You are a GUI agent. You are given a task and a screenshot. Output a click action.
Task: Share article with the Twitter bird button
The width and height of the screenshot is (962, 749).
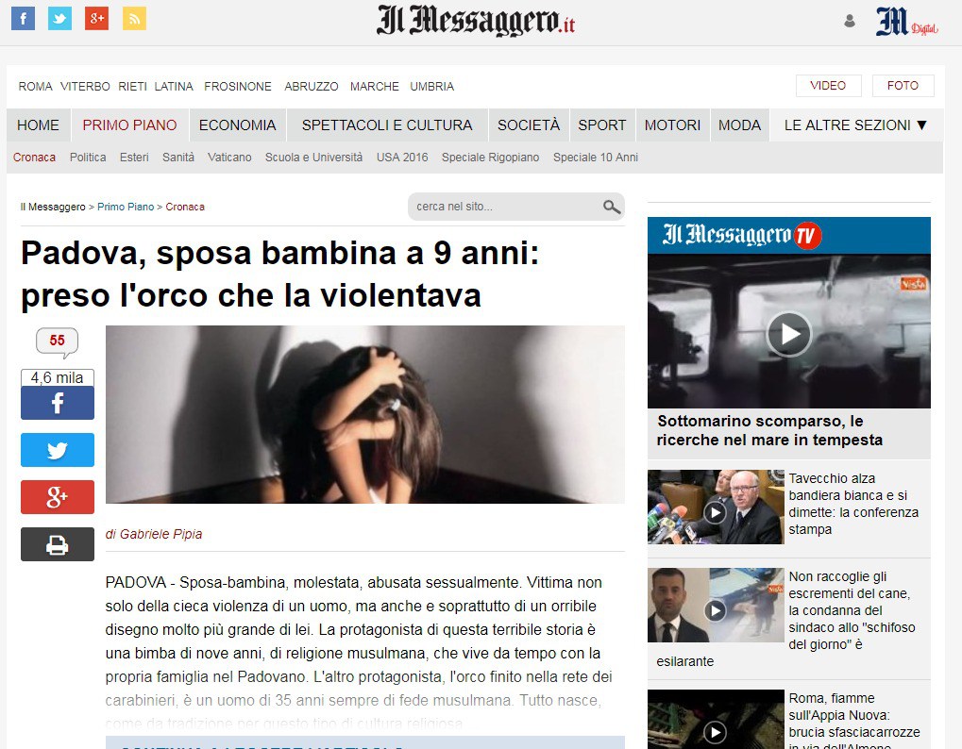click(x=58, y=450)
